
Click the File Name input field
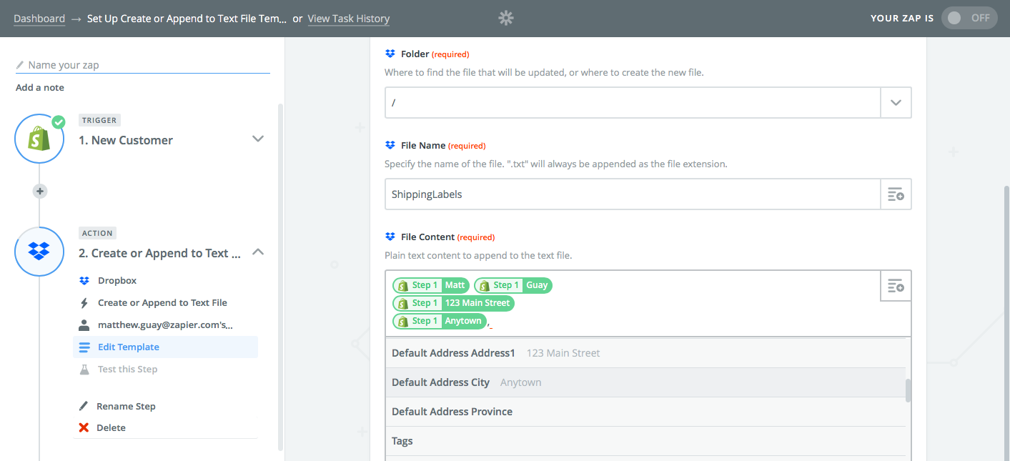point(633,194)
